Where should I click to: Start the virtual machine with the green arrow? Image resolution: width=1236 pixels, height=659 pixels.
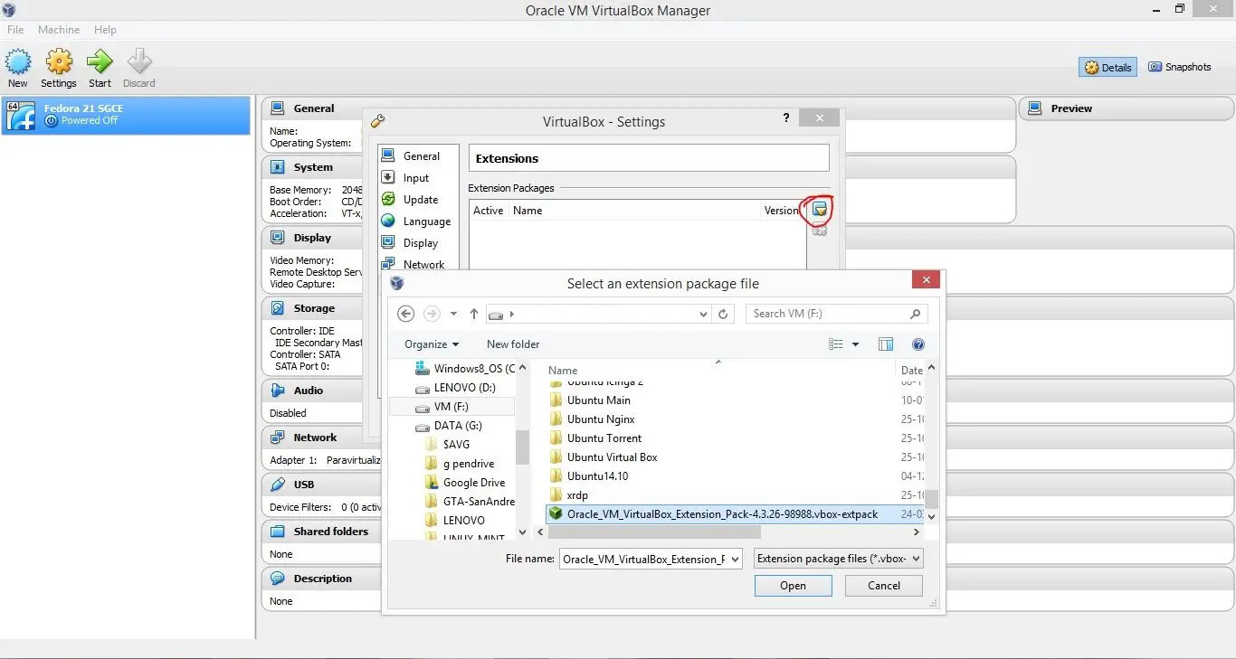tap(100, 61)
